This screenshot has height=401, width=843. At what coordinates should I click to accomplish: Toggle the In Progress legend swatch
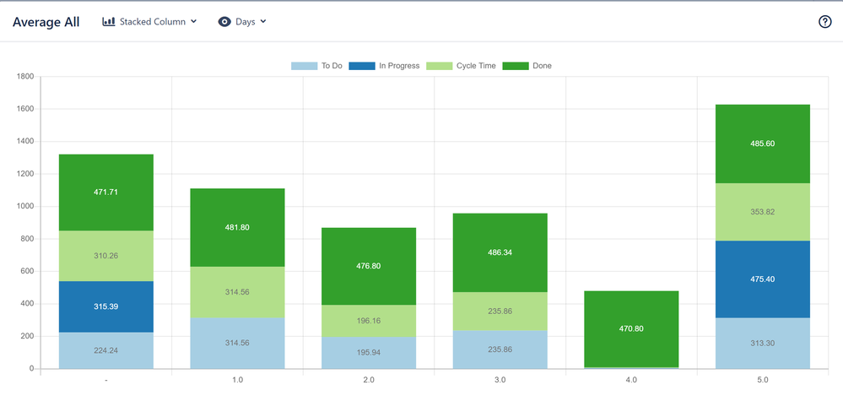[x=362, y=66]
